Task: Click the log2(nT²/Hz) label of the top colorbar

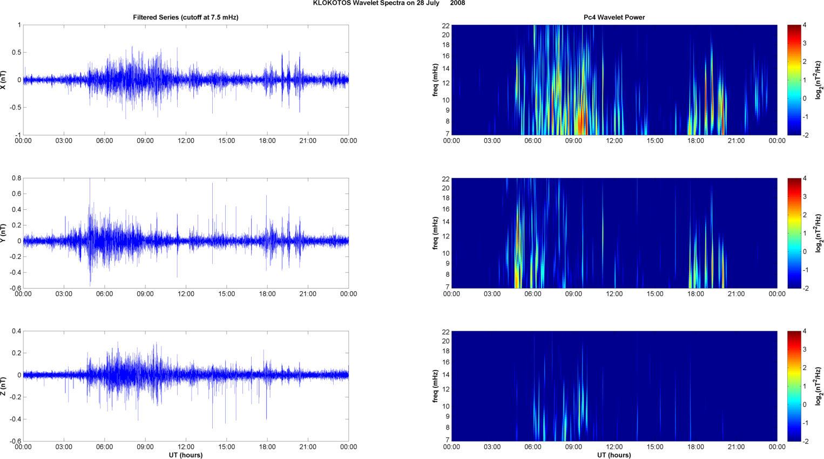Action: click(819, 80)
